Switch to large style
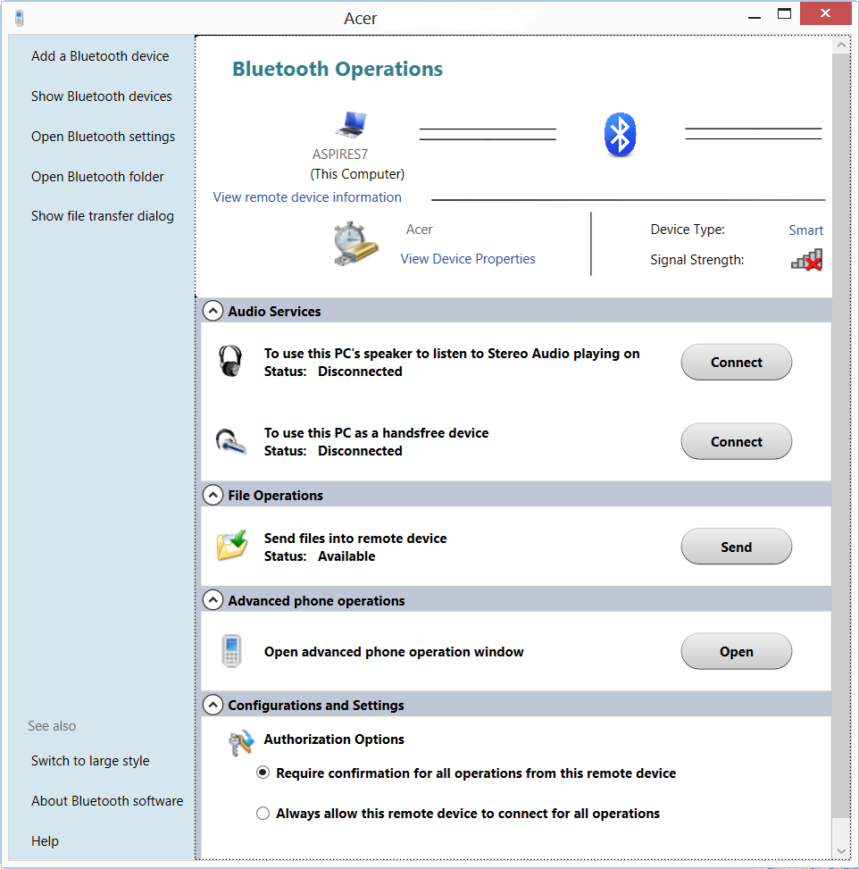Image resolution: width=859 pixels, height=869 pixels. (90, 761)
